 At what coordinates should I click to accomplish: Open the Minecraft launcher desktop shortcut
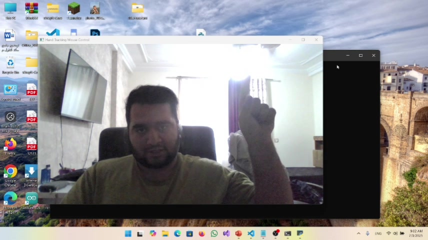73,10
